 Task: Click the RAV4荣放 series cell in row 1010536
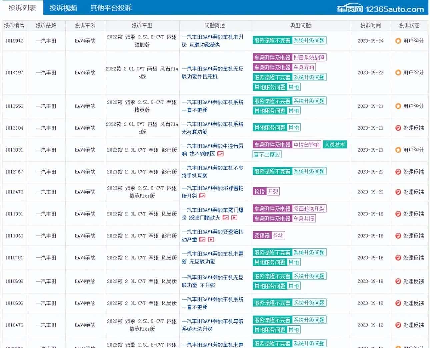[85, 303]
